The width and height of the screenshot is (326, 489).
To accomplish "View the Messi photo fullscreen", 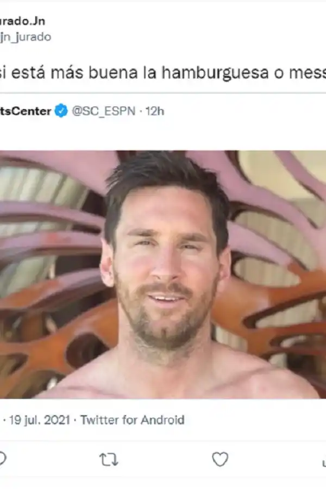I will (163, 272).
